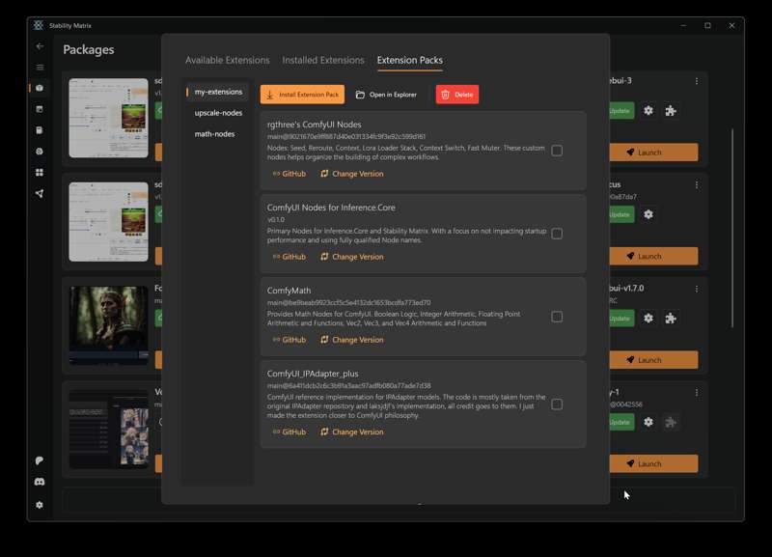Click Change Version for ComfyUI Nodes for Inference.Core
This screenshot has width=772, height=557.
pos(351,257)
